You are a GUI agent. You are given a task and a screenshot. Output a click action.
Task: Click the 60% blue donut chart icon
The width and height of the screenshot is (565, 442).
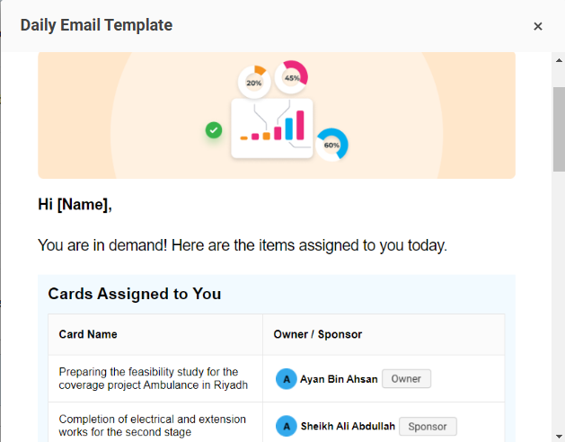pos(331,145)
